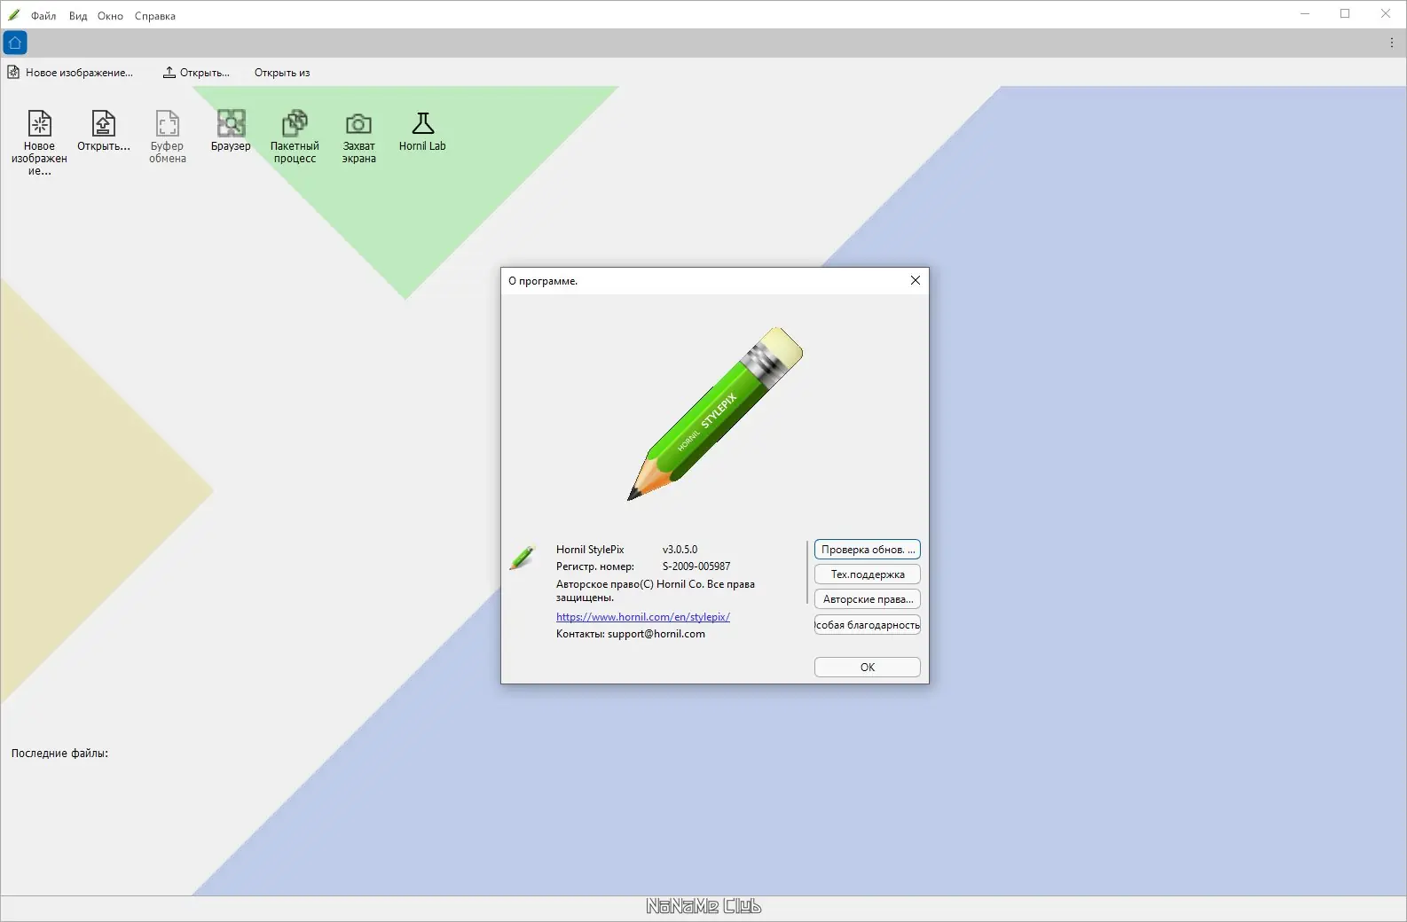The height and width of the screenshot is (922, 1407).
Task: Click the Тех.поддержка button
Action: click(868, 574)
